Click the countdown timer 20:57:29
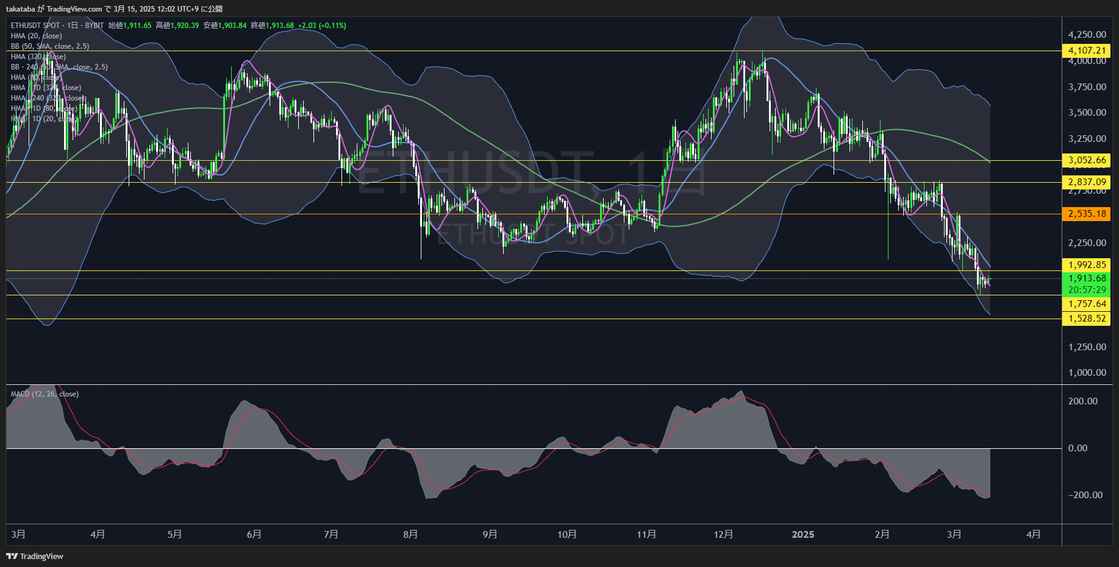The width and height of the screenshot is (1119, 567). pos(1086,290)
